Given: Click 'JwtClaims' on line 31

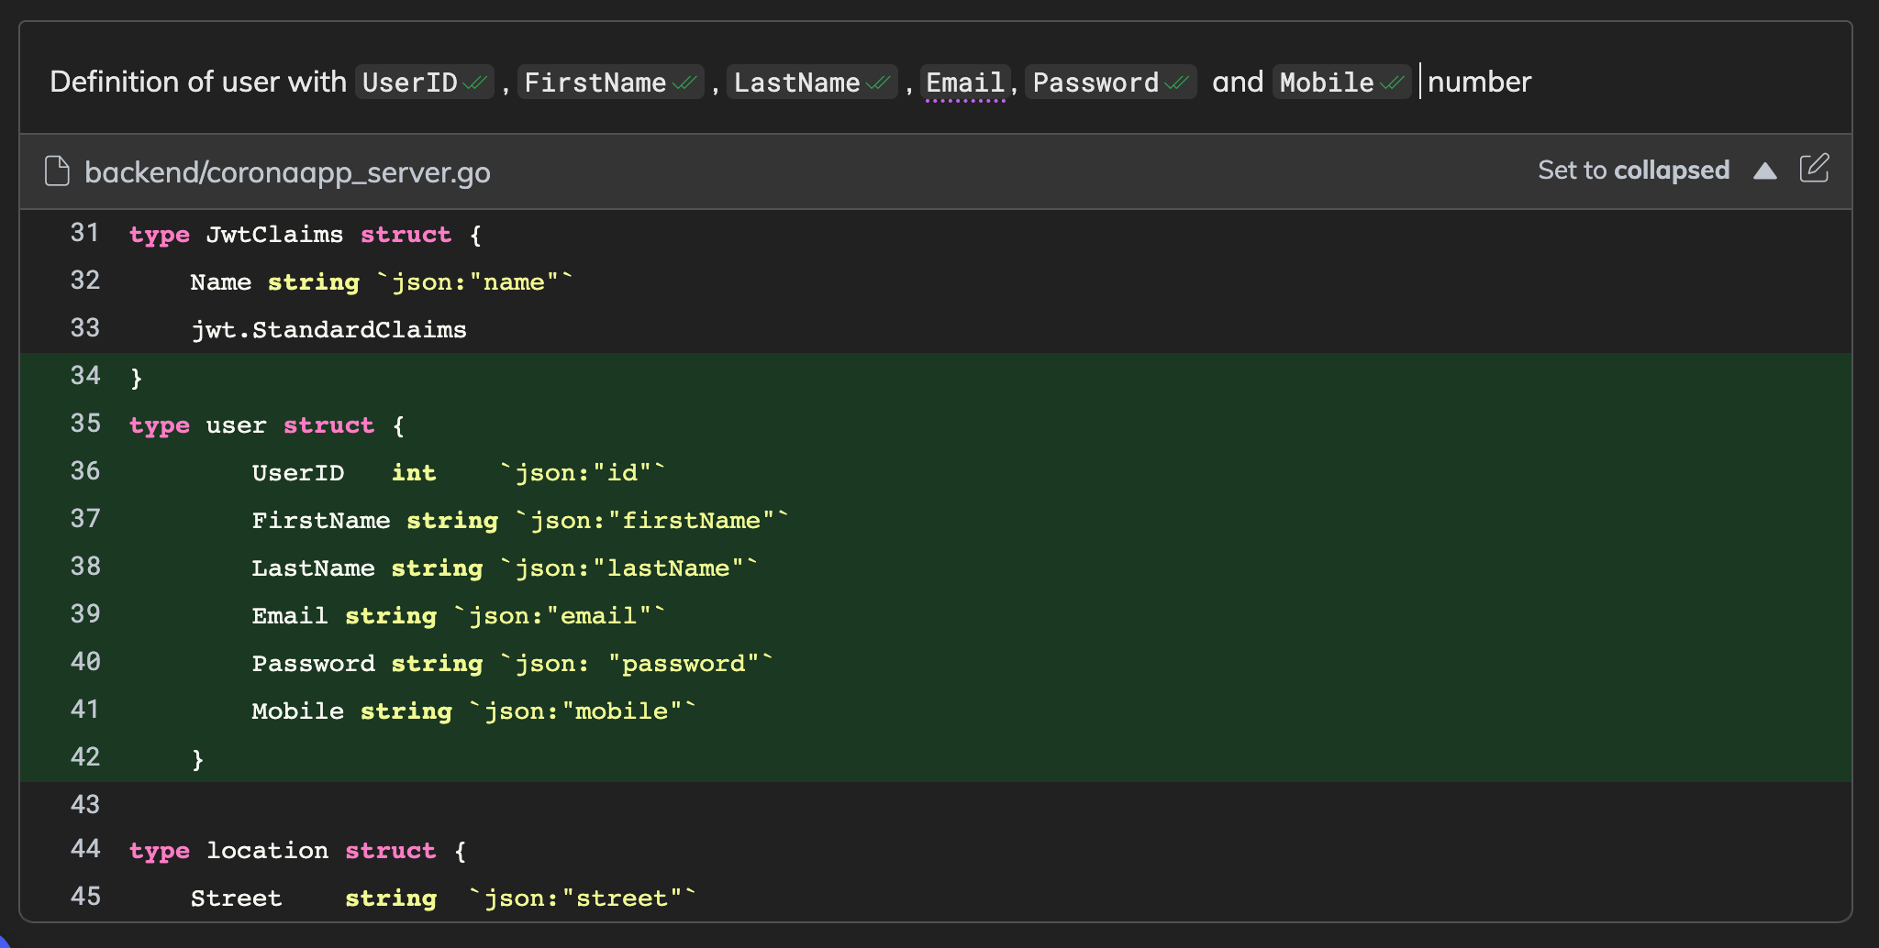Looking at the screenshot, I should coord(274,235).
